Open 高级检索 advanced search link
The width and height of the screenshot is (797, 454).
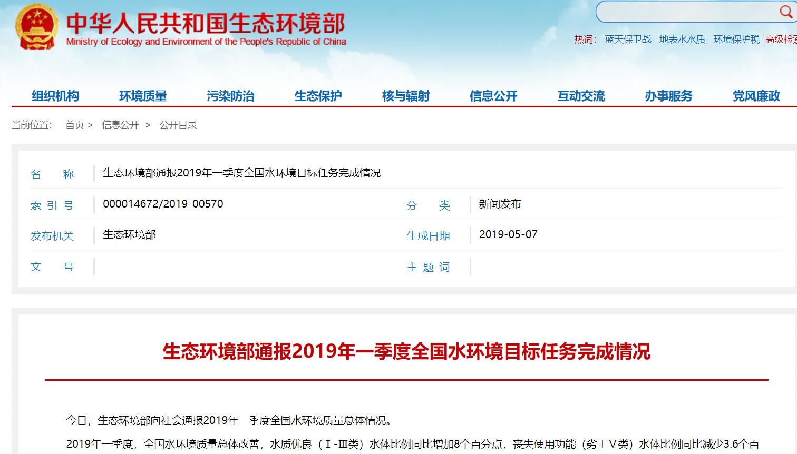(x=781, y=40)
